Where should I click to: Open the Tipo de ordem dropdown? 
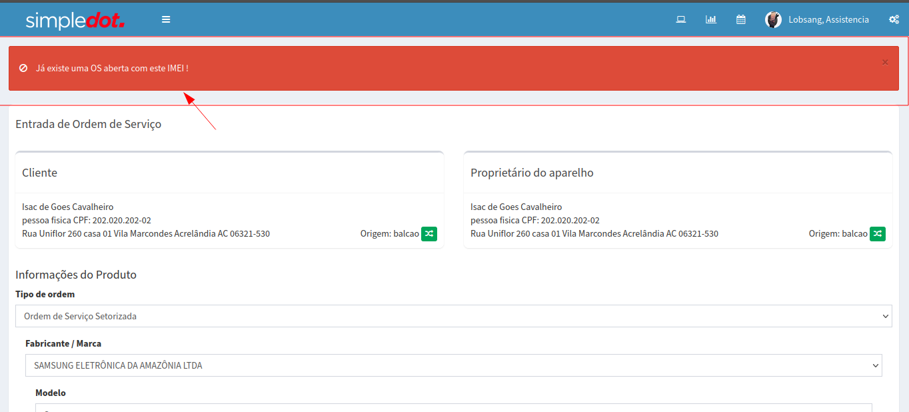453,316
